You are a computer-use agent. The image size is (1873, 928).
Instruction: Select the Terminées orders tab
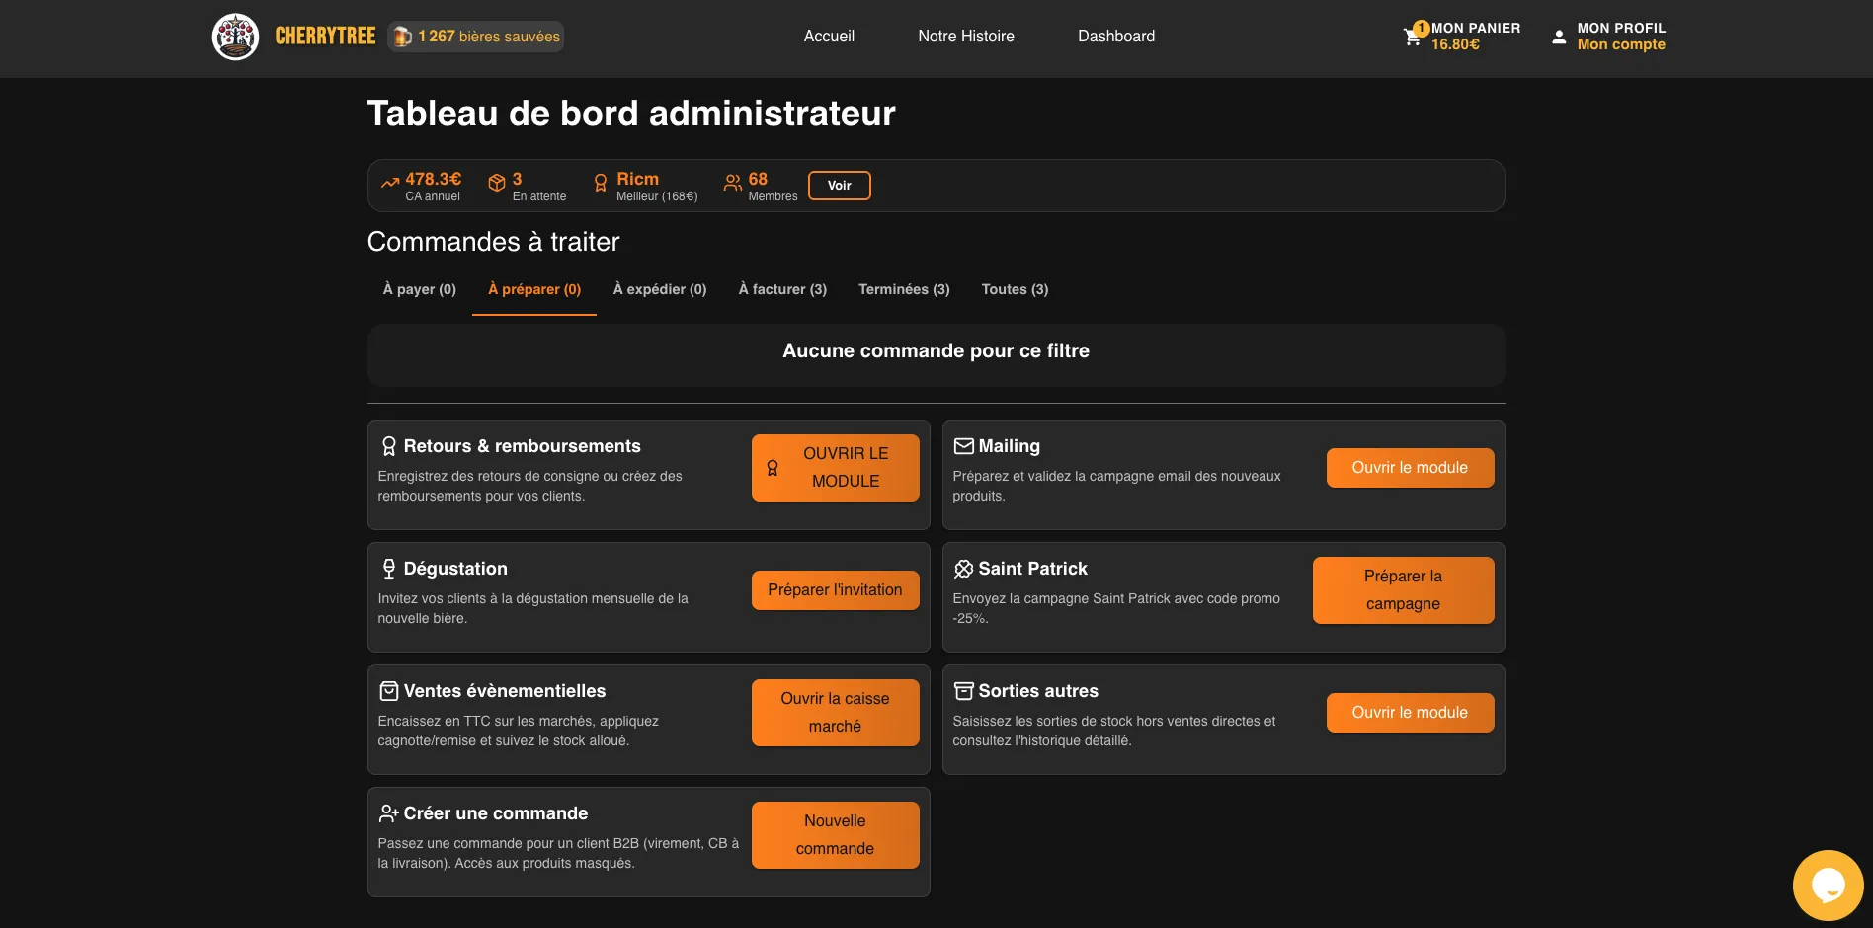pyautogui.click(x=904, y=289)
